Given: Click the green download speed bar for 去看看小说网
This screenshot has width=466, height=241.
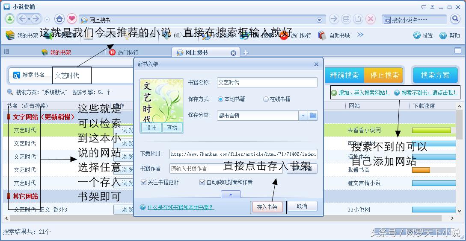Looking at the screenshot, I should pos(431,130).
